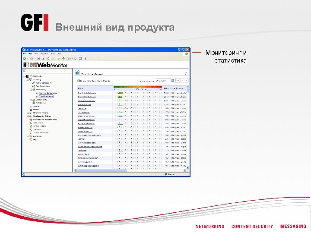The image size is (311, 233).
Task: Expand the WebSecurity Edition node
Action: (28, 116)
